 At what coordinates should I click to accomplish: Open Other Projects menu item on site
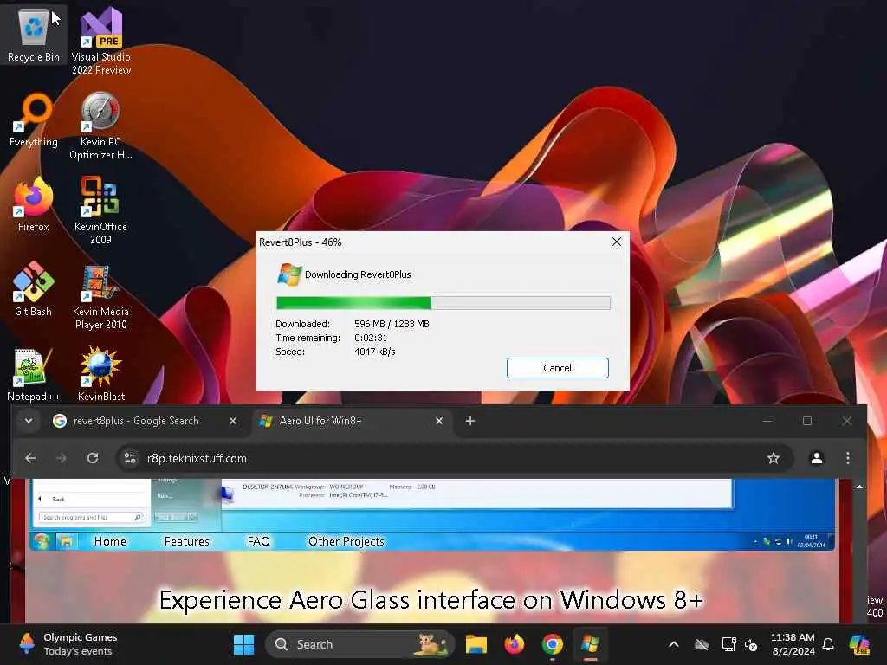[346, 542]
